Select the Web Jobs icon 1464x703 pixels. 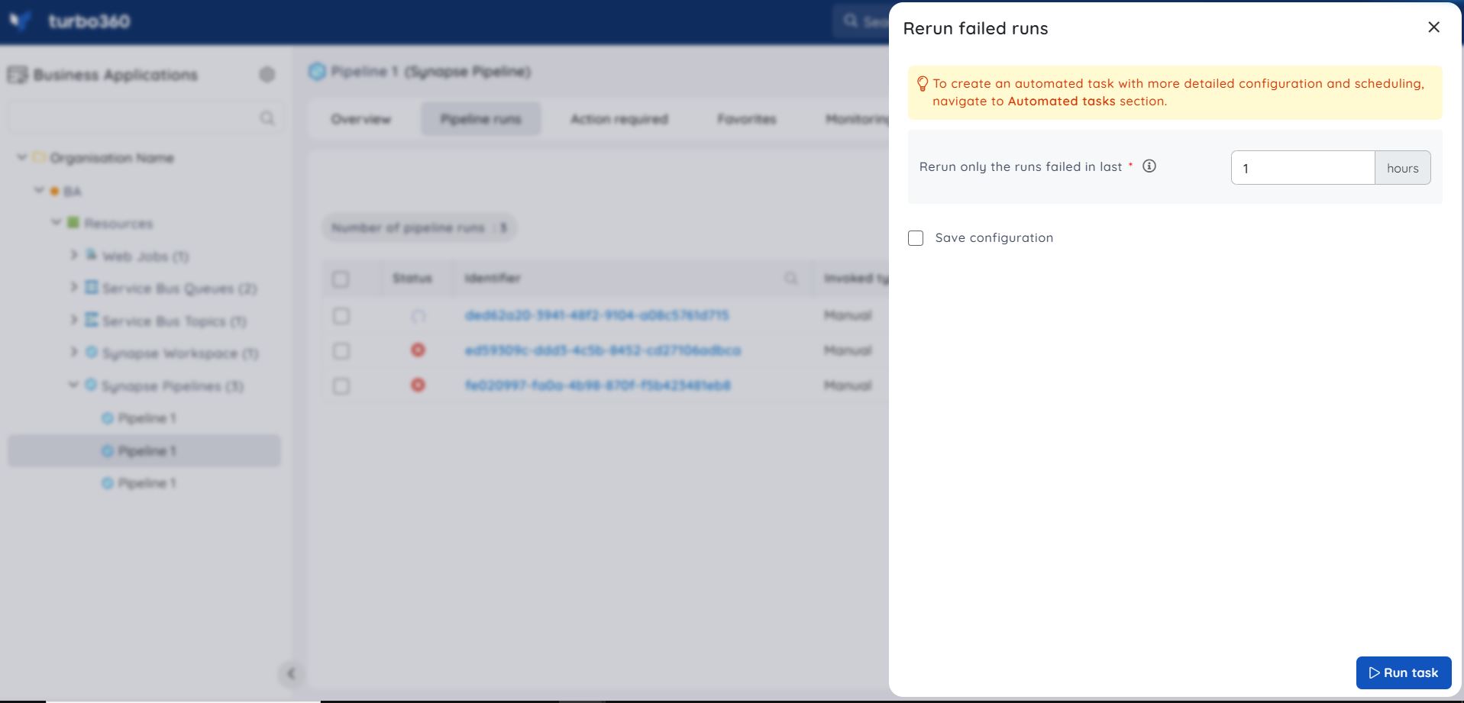coord(91,254)
